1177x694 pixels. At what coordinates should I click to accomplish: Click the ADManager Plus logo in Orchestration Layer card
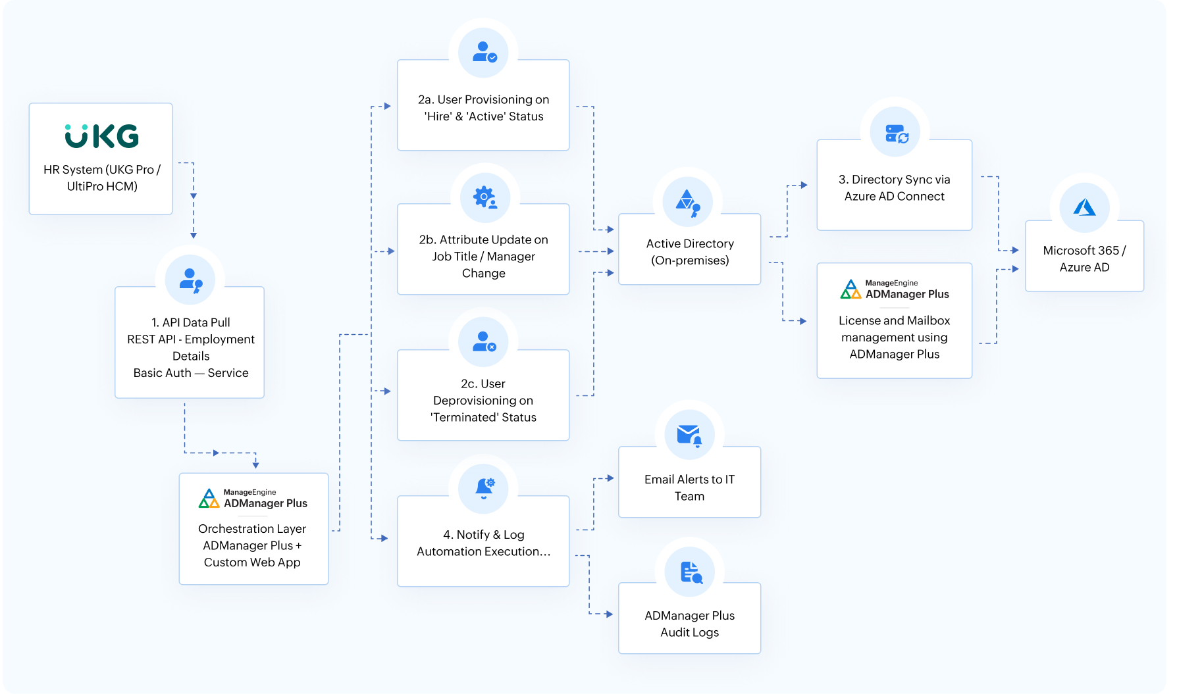pos(253,498)
